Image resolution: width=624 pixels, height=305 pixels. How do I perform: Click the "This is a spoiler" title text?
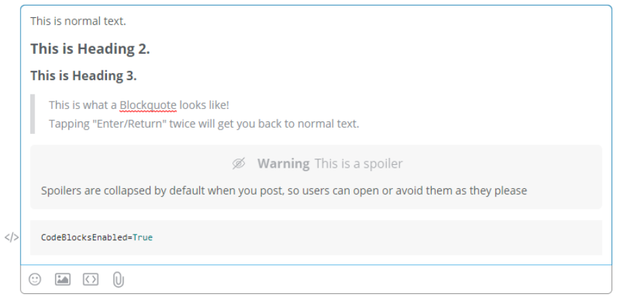pos(359,164)
